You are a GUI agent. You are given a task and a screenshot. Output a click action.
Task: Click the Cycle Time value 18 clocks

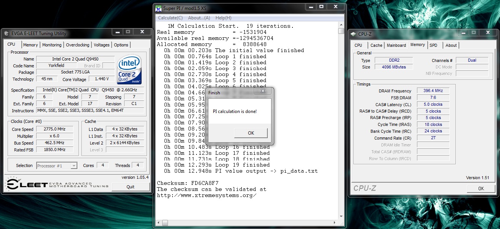click(433, 124)
